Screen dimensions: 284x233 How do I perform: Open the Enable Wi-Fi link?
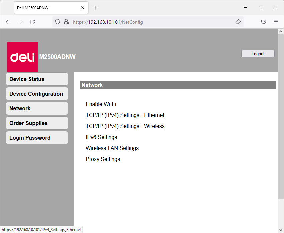(x=101, y=104)
